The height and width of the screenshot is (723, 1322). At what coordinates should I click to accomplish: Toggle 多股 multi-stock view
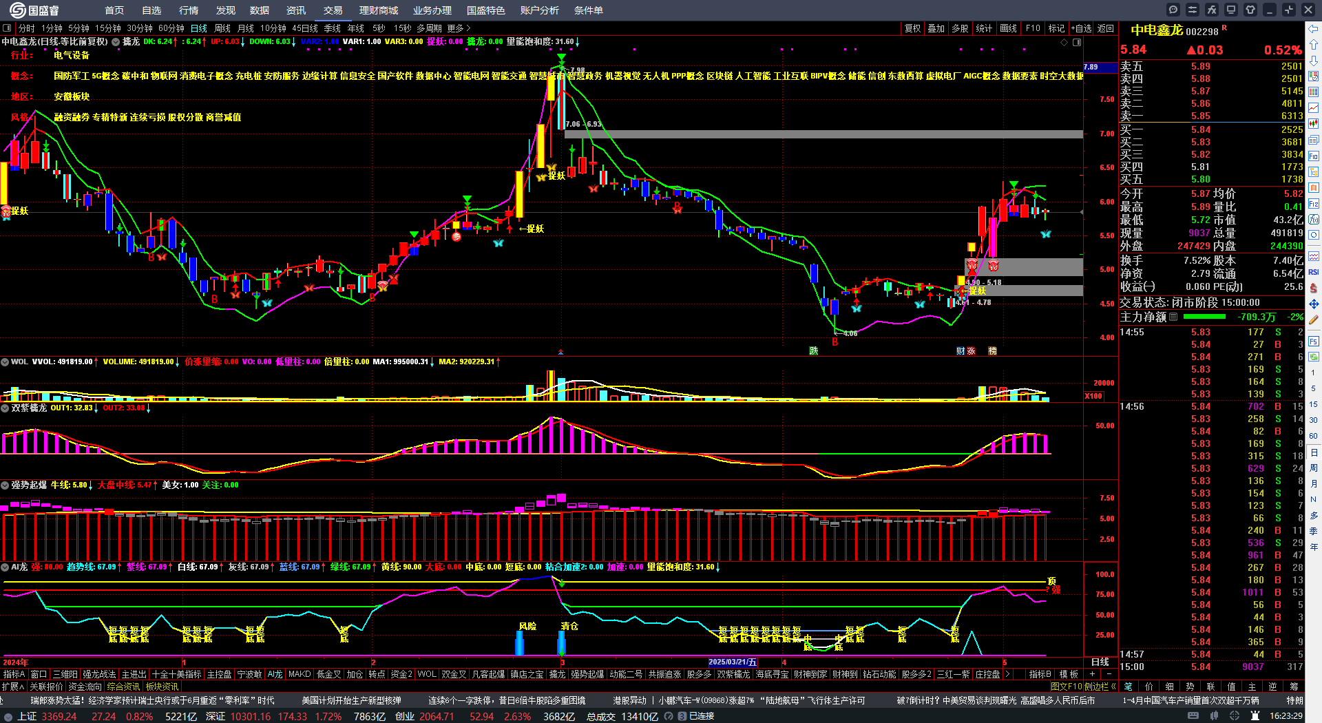point(960,28)
